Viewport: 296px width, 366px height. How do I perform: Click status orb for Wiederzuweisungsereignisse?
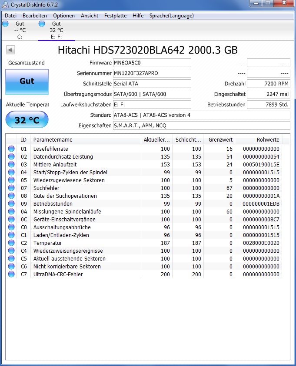click(11, 251)
